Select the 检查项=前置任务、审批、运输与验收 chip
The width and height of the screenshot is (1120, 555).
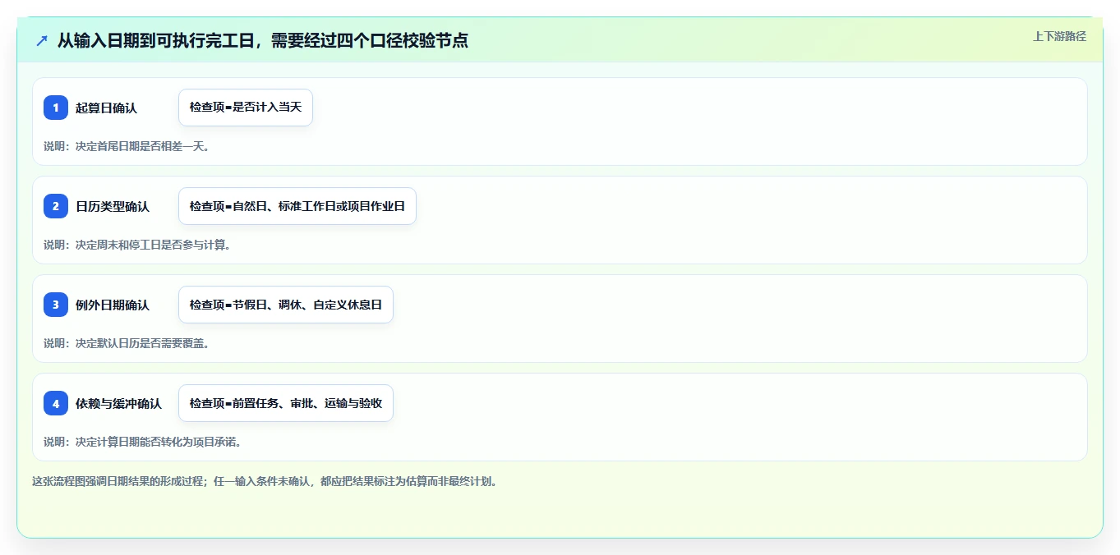(x=286, y=403)
